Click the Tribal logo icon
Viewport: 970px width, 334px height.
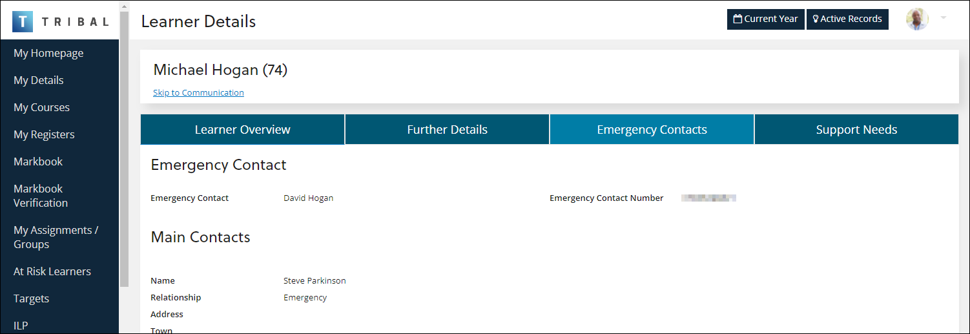click(23, 21)
